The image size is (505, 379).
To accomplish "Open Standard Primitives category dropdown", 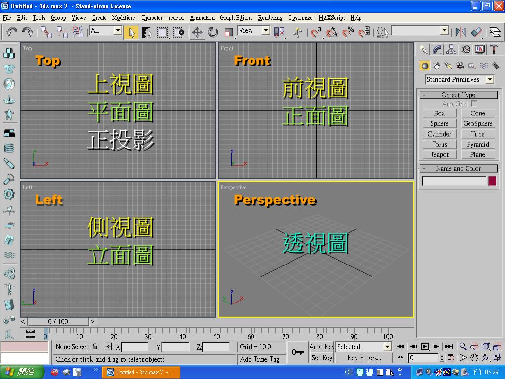I will (x=490, y=79).
